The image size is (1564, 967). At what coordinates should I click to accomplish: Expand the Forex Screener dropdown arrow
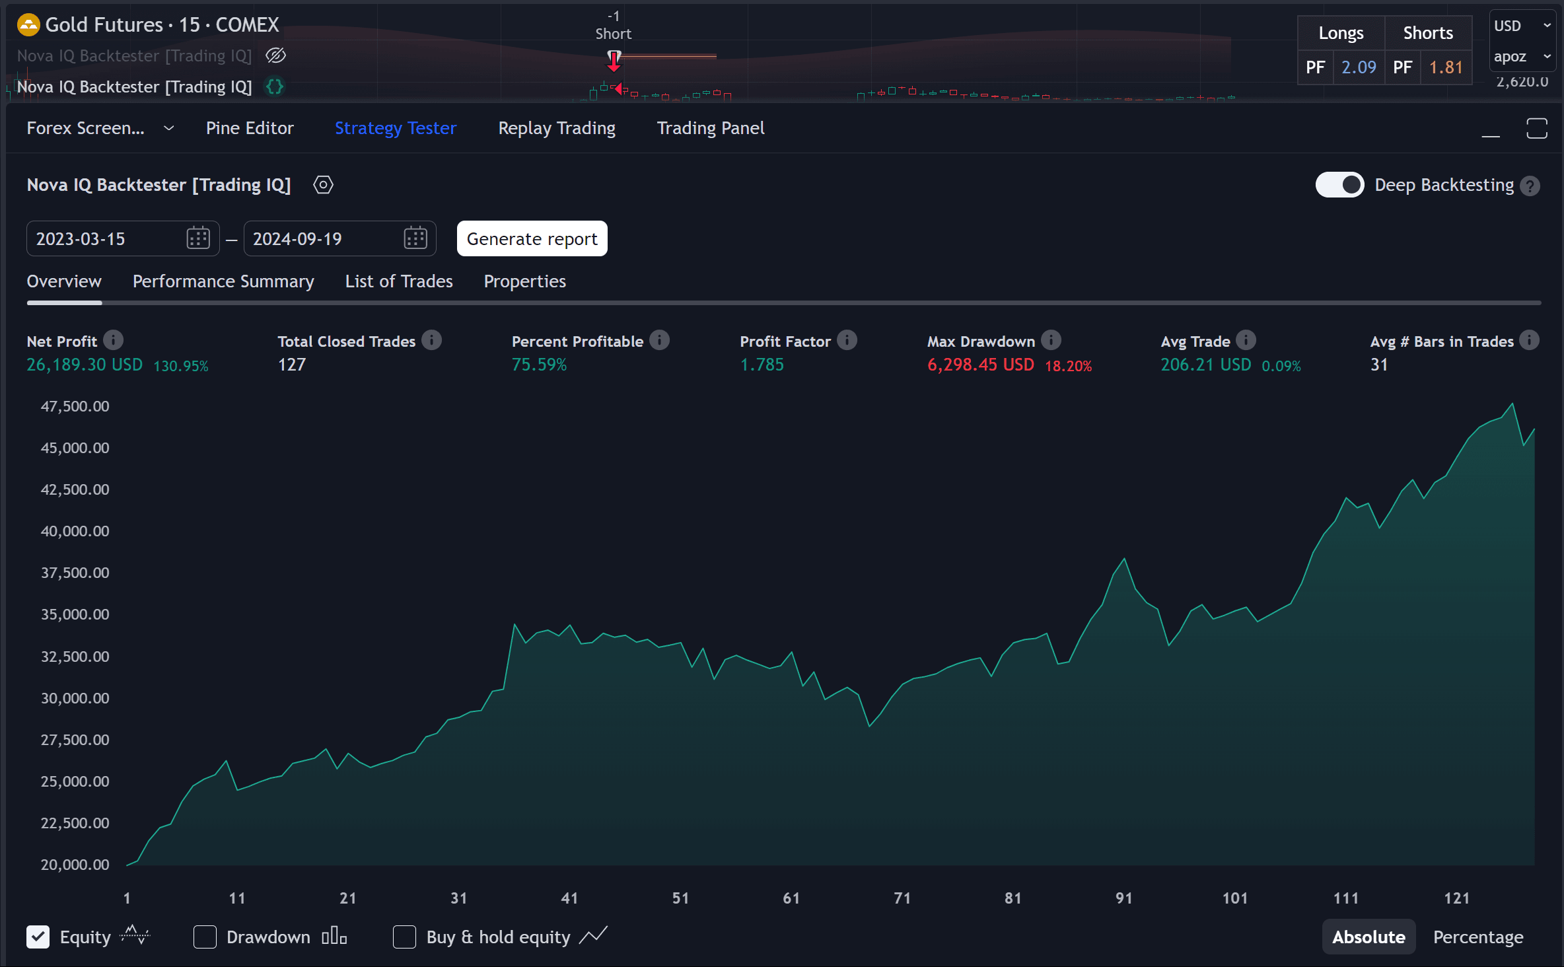[x=169, y=128]
